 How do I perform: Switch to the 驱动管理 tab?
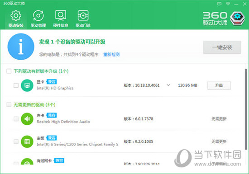tap(38, 19)
